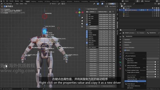Toggle the F2D_BOT collection exclude checkbox
The image size is (160, 90).
153,8
